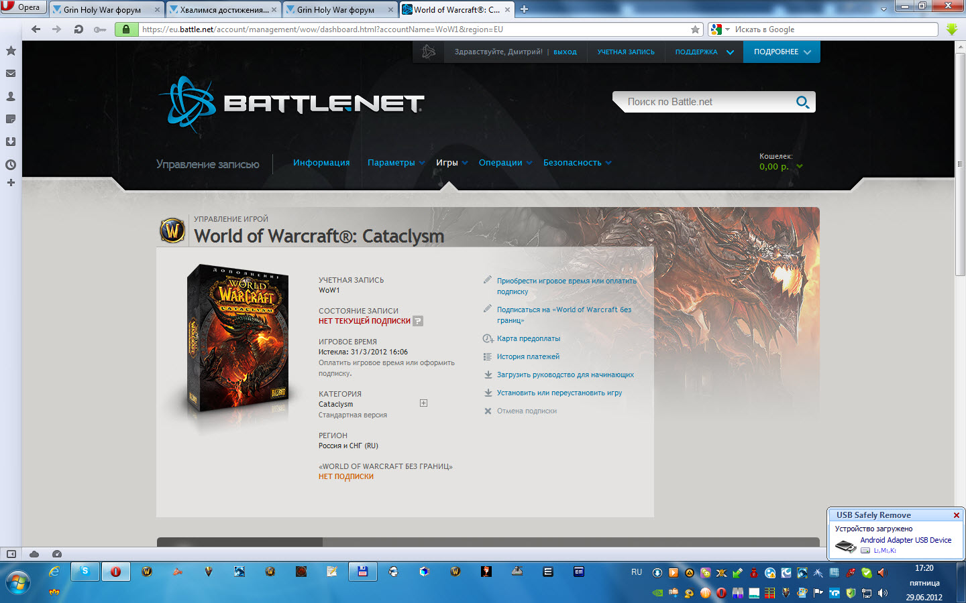The image size is (966, 603).
Task: Open search engine dropdown next to Google icon
Action: pos(728,29)
